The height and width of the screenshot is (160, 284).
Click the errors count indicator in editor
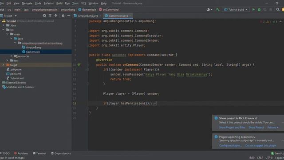(262, 22)
